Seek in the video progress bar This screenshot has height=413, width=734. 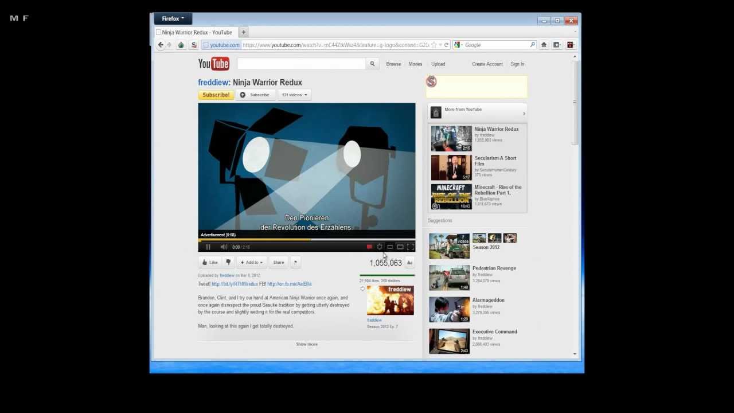click(x=307, y=240)
